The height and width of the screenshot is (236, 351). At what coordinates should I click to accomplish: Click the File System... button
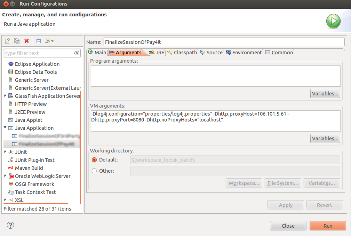click(x=283, y=183)
